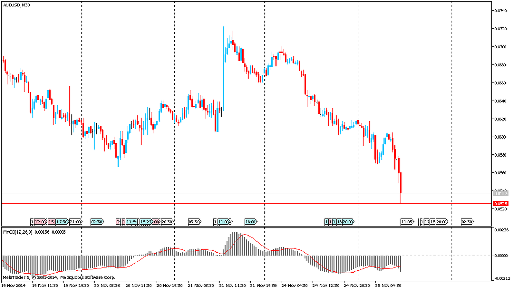Select the 11:05 upcoming event marker
This screenshot has width=513, height=291.
(407, 222)
